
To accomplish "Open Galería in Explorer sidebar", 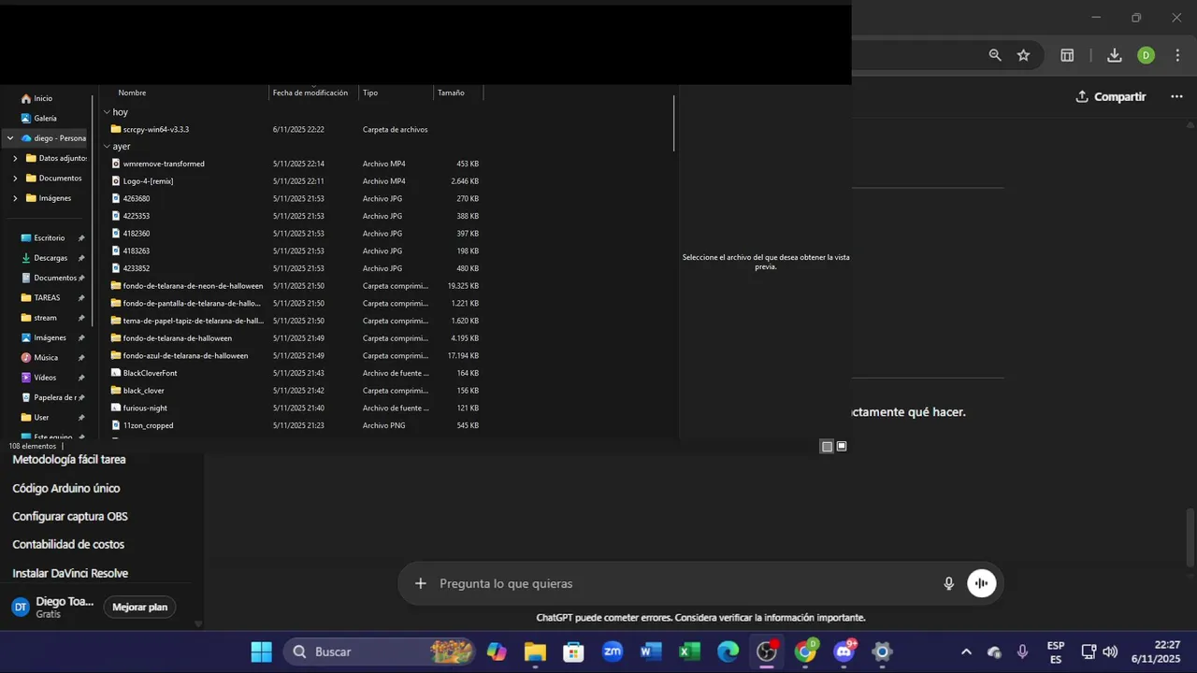I will [39, 118].
